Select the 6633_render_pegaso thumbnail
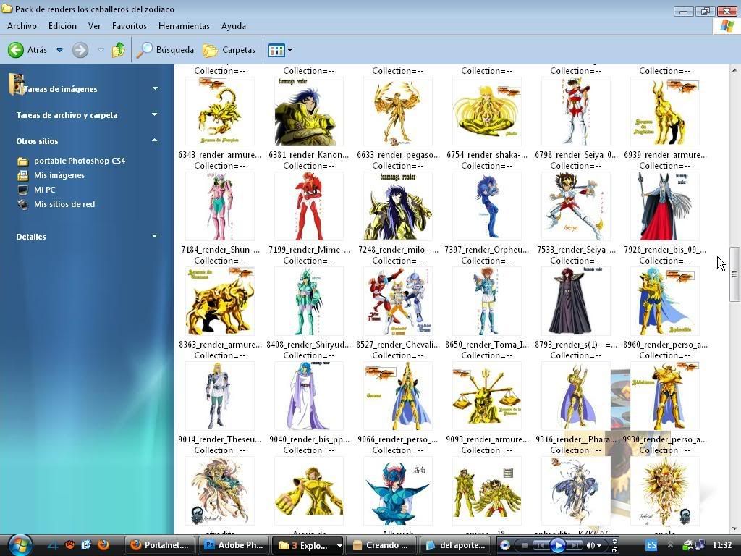Screen dimensions: 741x556 [397, 111]
